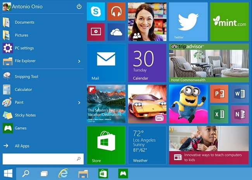Select Snipping Tool in the Start menu

click(x=26, y=77)
